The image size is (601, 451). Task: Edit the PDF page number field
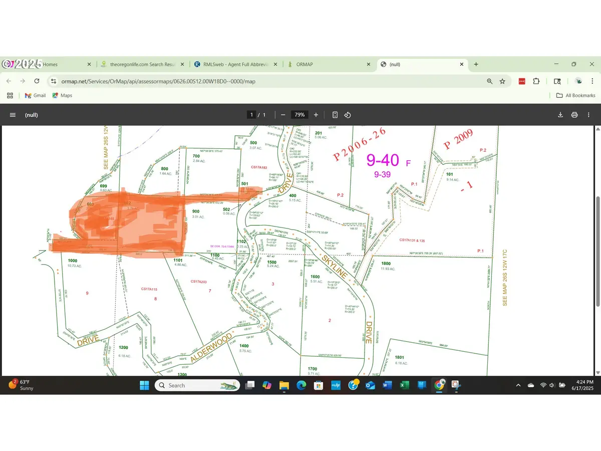(x=252, y=115)
